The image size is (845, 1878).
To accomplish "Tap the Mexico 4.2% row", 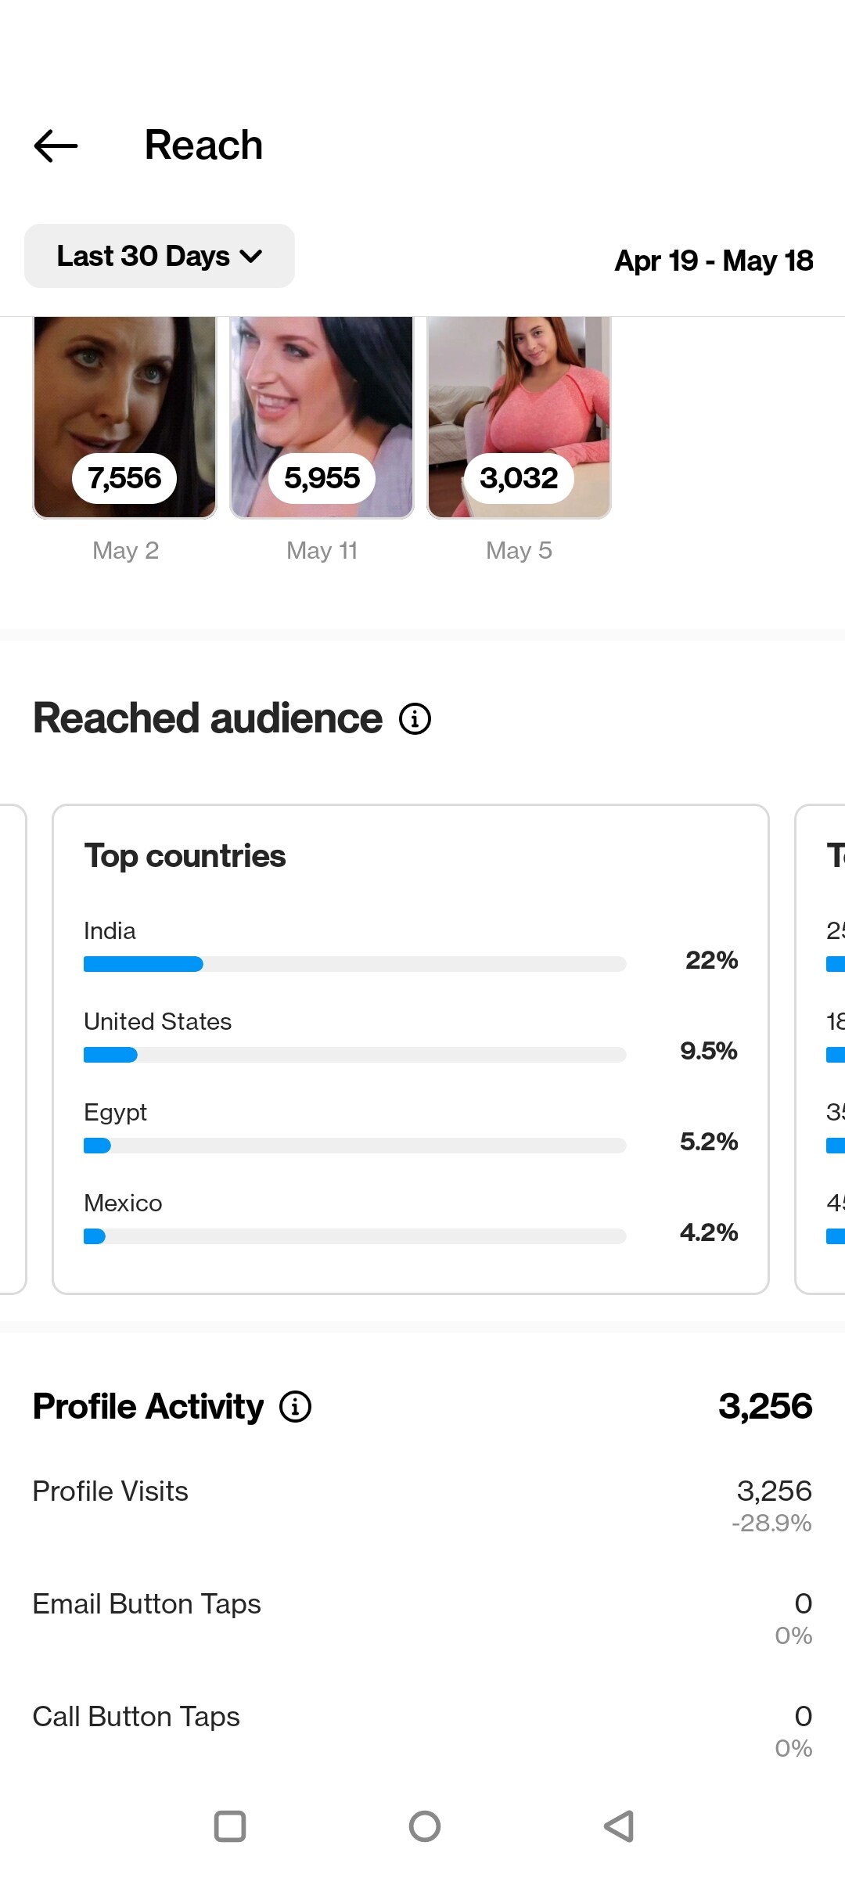I will tap(411, 1218).
